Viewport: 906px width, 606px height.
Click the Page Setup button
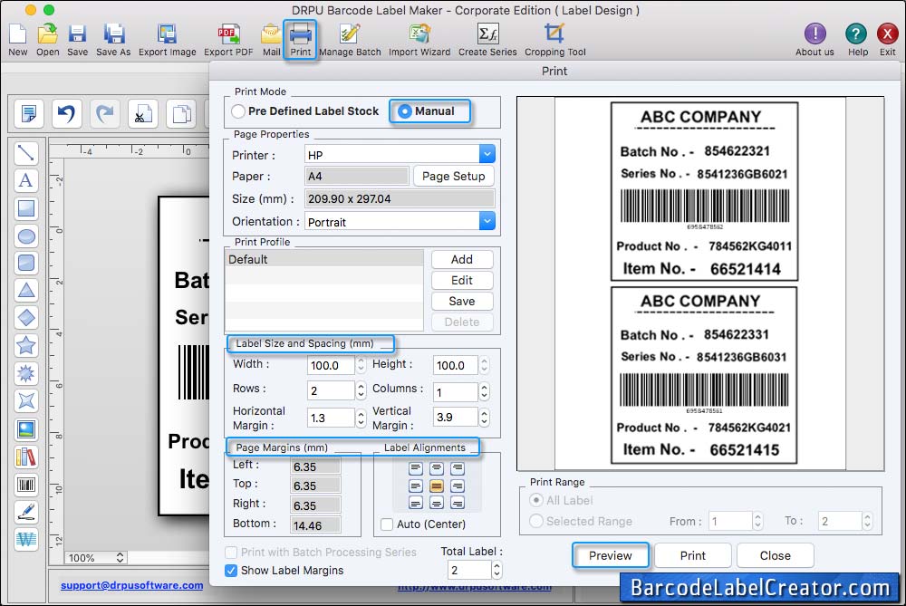tap(454, 177)
